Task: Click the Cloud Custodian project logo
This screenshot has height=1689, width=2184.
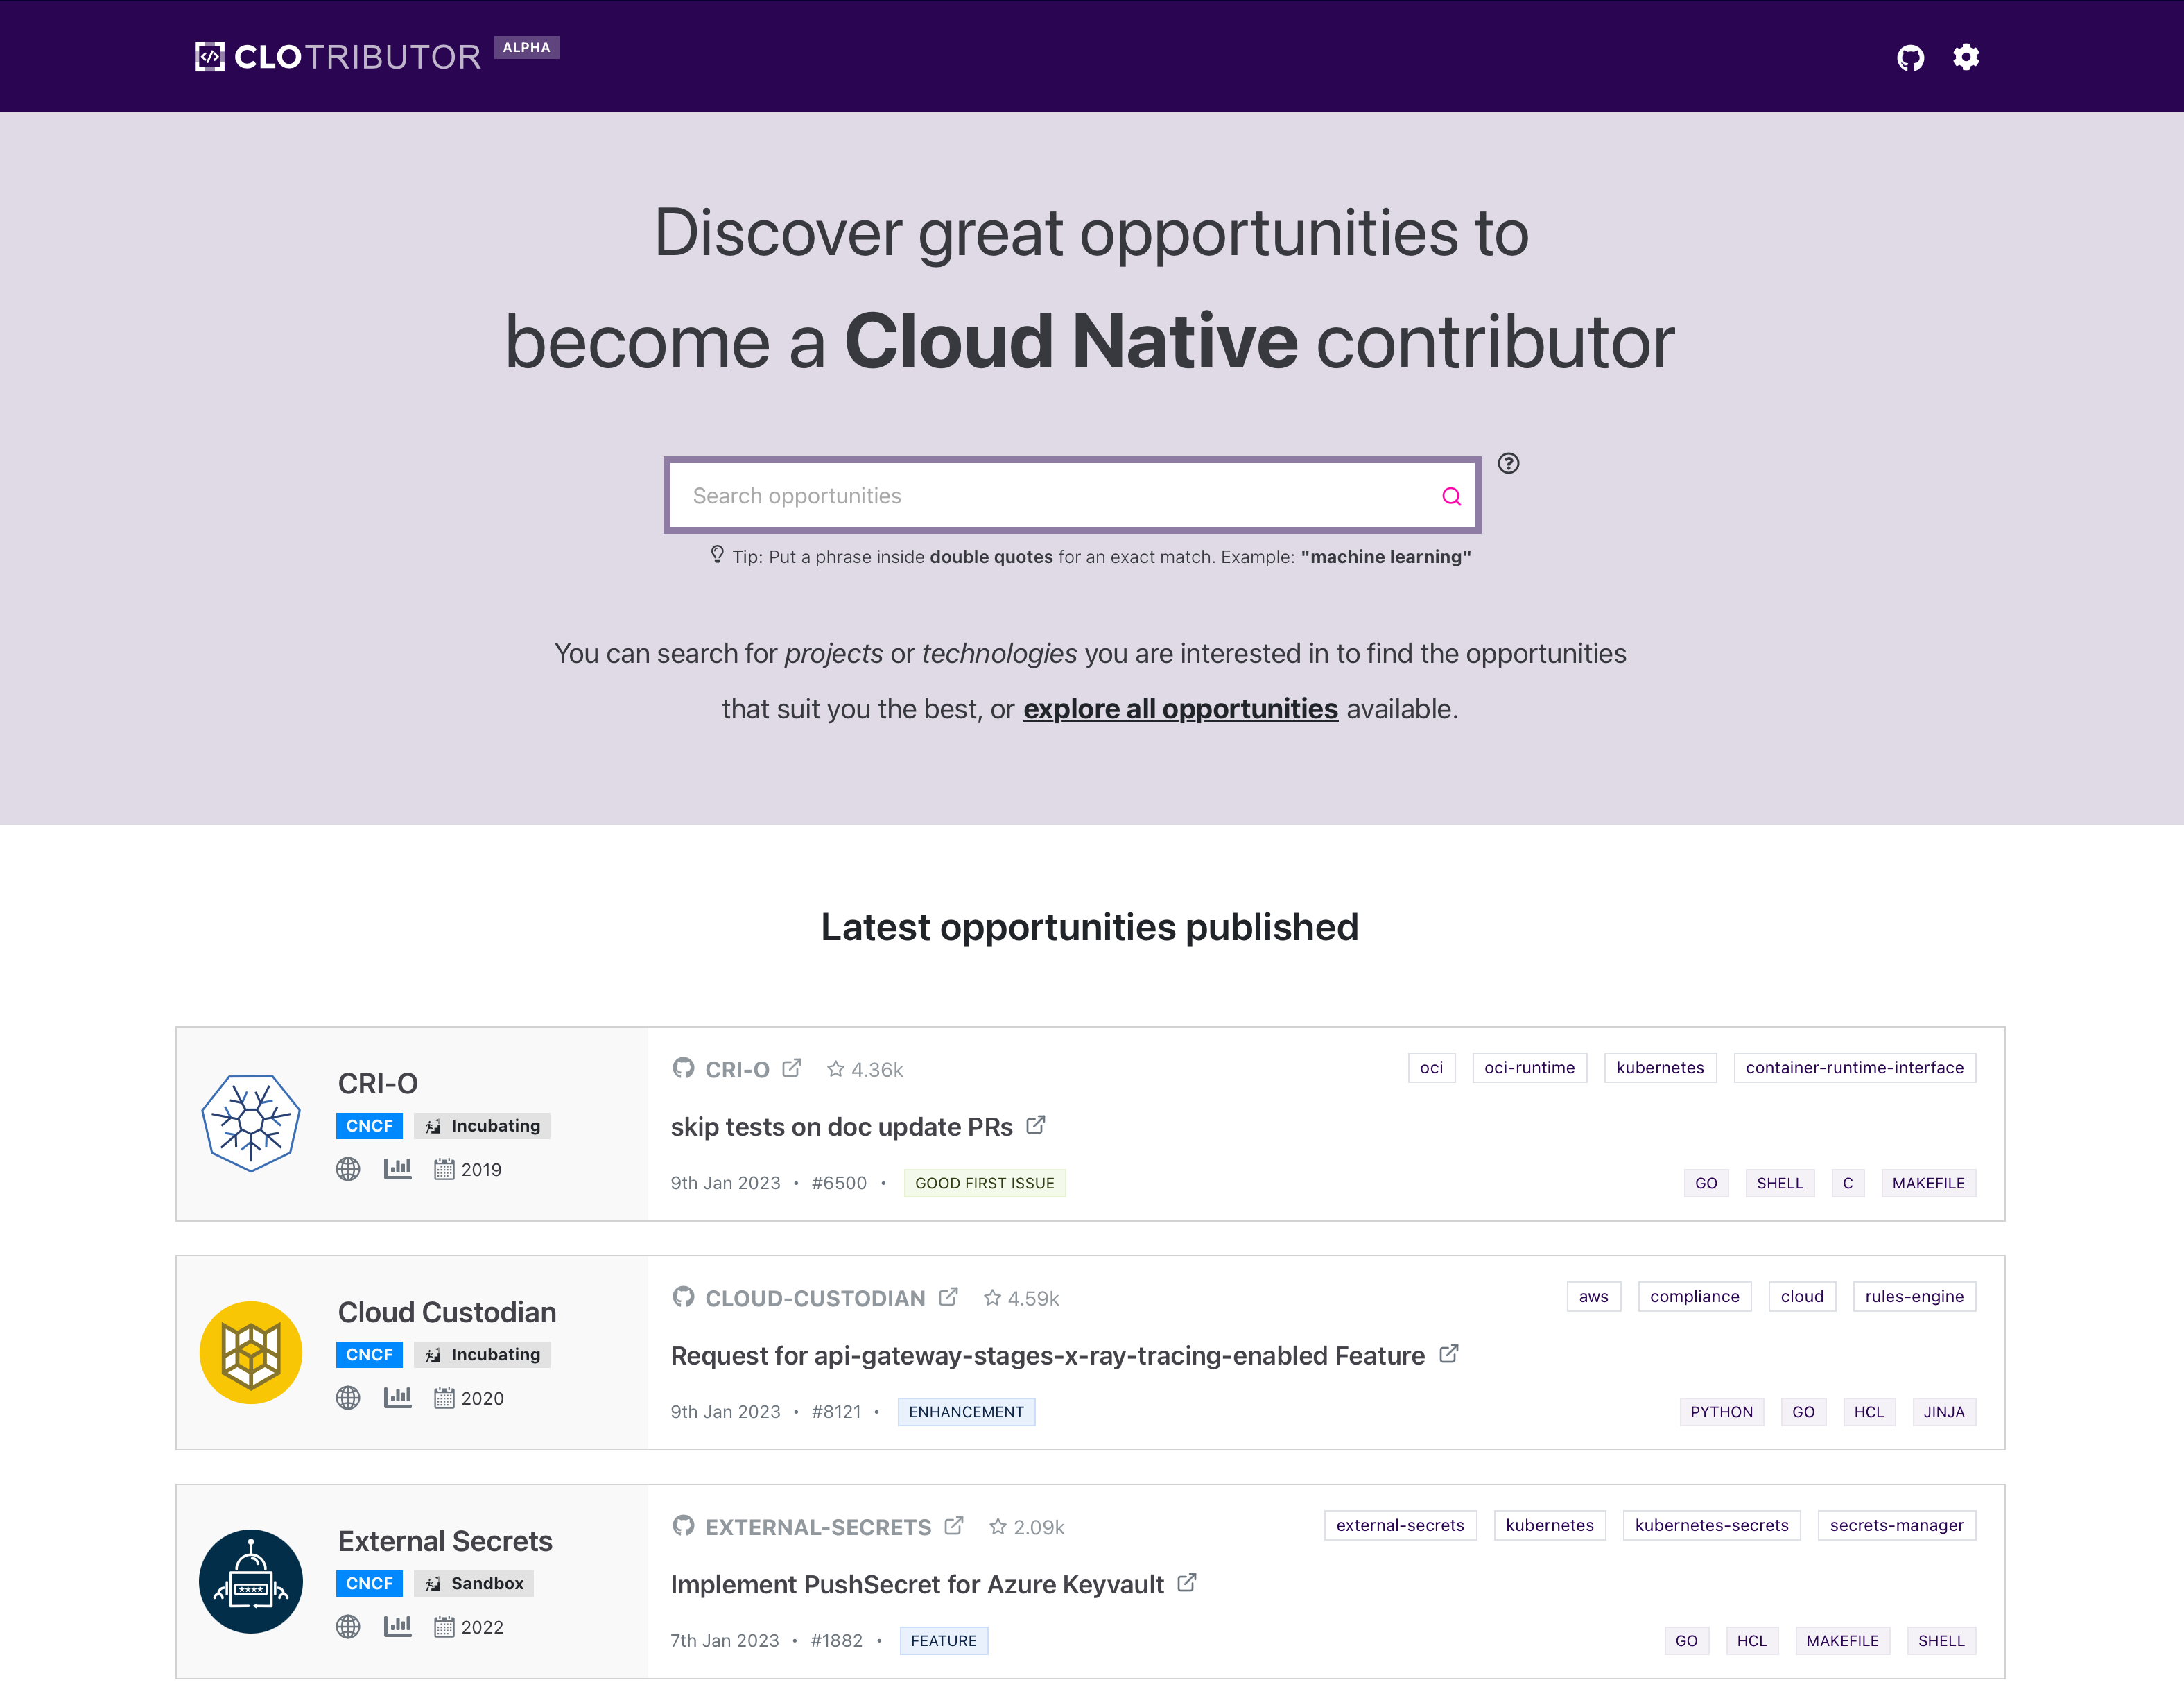Action: [251, 1353]
